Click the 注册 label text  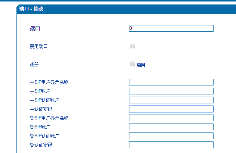tap(34, 64)
